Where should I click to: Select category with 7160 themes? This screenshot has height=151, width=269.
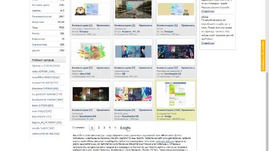[x=48, y=50]
